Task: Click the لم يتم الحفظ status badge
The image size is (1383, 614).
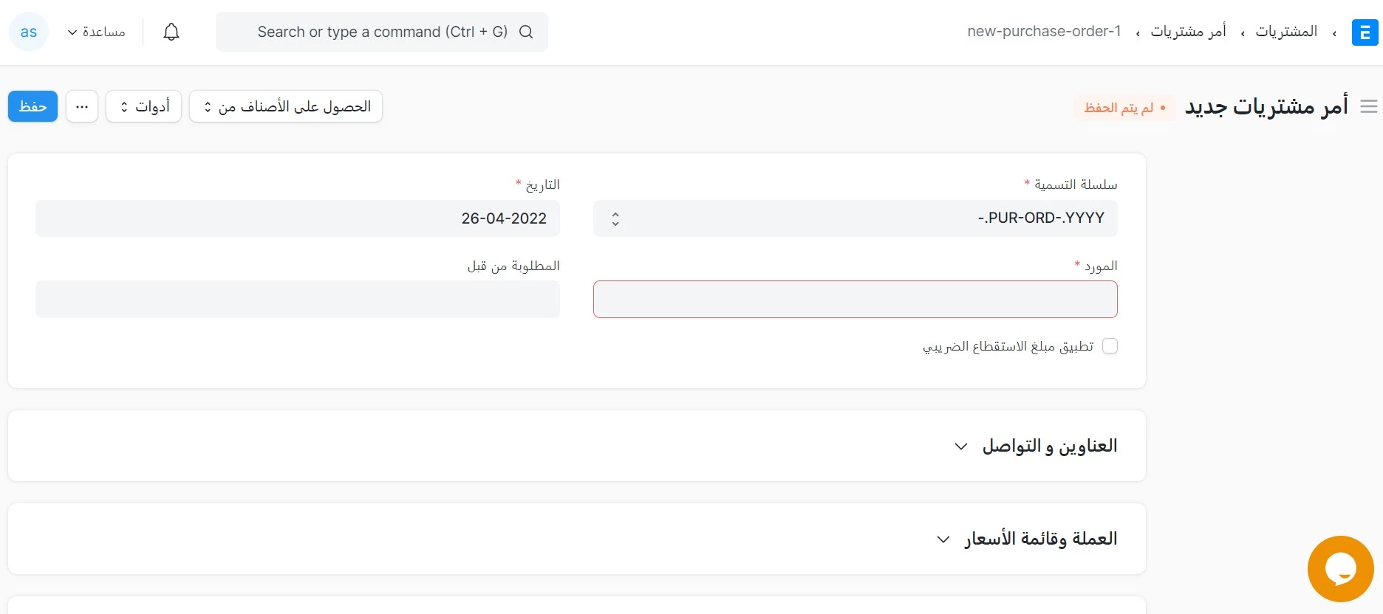Action: (x=1124, y=108)
